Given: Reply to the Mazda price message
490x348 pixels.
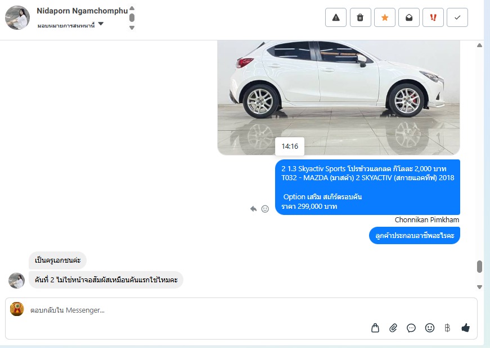Looking at the screenshot, I should click(x=253, y=209).
